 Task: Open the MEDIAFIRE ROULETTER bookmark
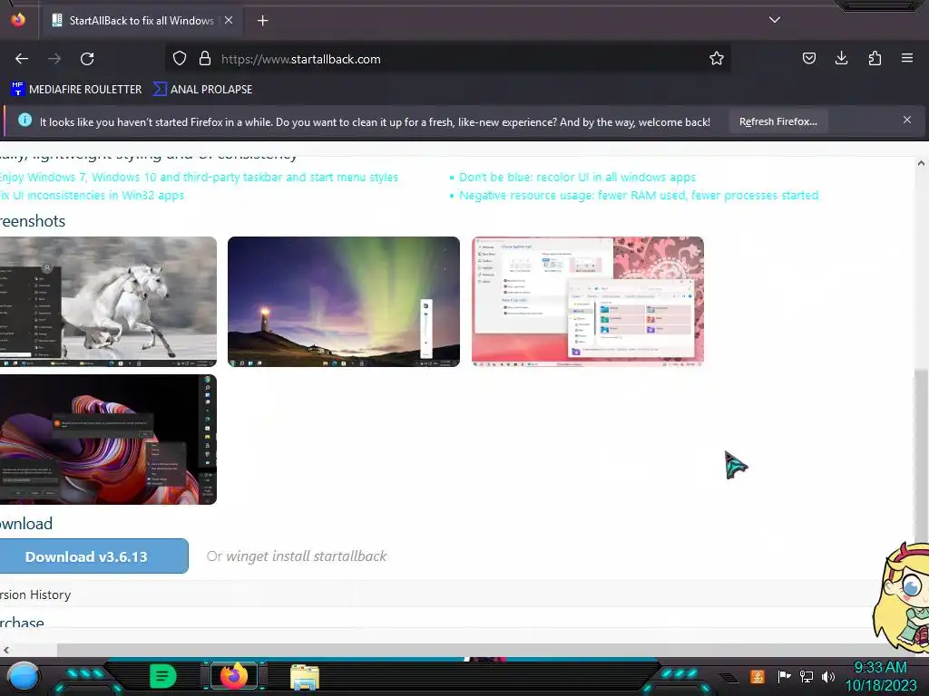76,90
